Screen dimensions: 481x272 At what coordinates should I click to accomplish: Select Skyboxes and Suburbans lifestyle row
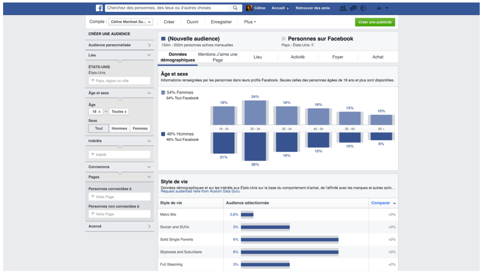278,252
